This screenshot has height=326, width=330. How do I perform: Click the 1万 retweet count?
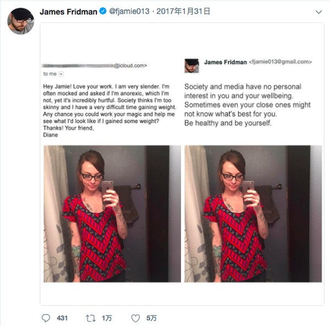(x=107, y=318)
